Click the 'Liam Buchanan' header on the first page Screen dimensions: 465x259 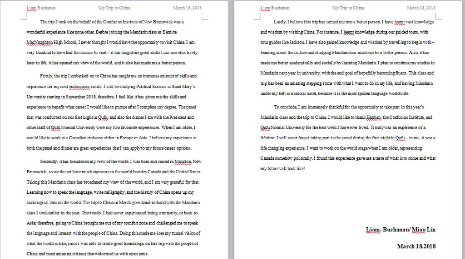38,8
